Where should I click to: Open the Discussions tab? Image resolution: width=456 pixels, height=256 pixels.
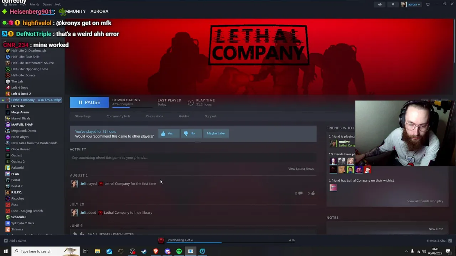click(155, 116)
